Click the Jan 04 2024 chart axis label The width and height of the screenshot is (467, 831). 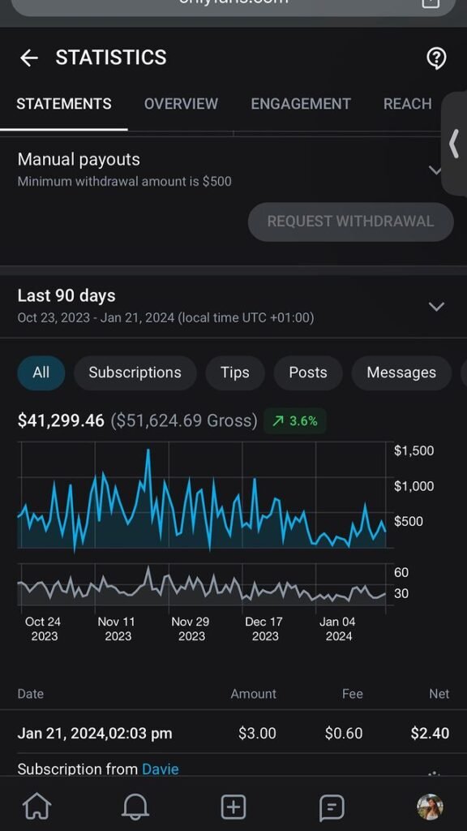click(x=338, y=629)
